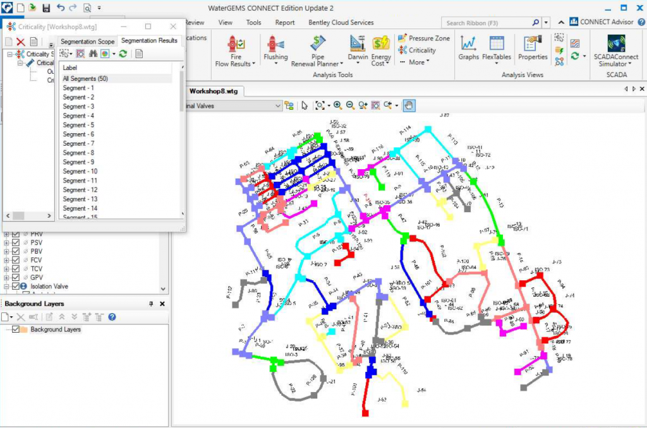Screen dimensions: 647x428
Task: Open the Pipe Renewal Planner
Action: click(318, 51)
